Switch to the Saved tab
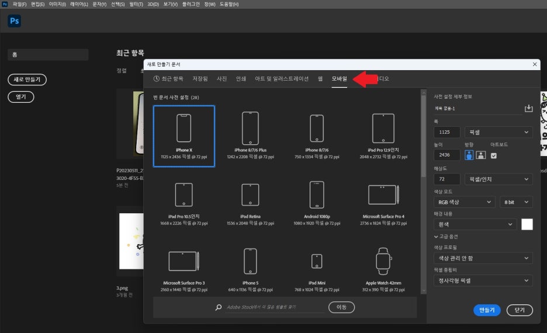 coord(200,79)
